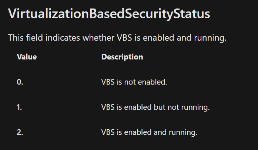Select the Value column header
Viewport: 258px width, 150px height.
pyautogui.click(x=27, y=57)
